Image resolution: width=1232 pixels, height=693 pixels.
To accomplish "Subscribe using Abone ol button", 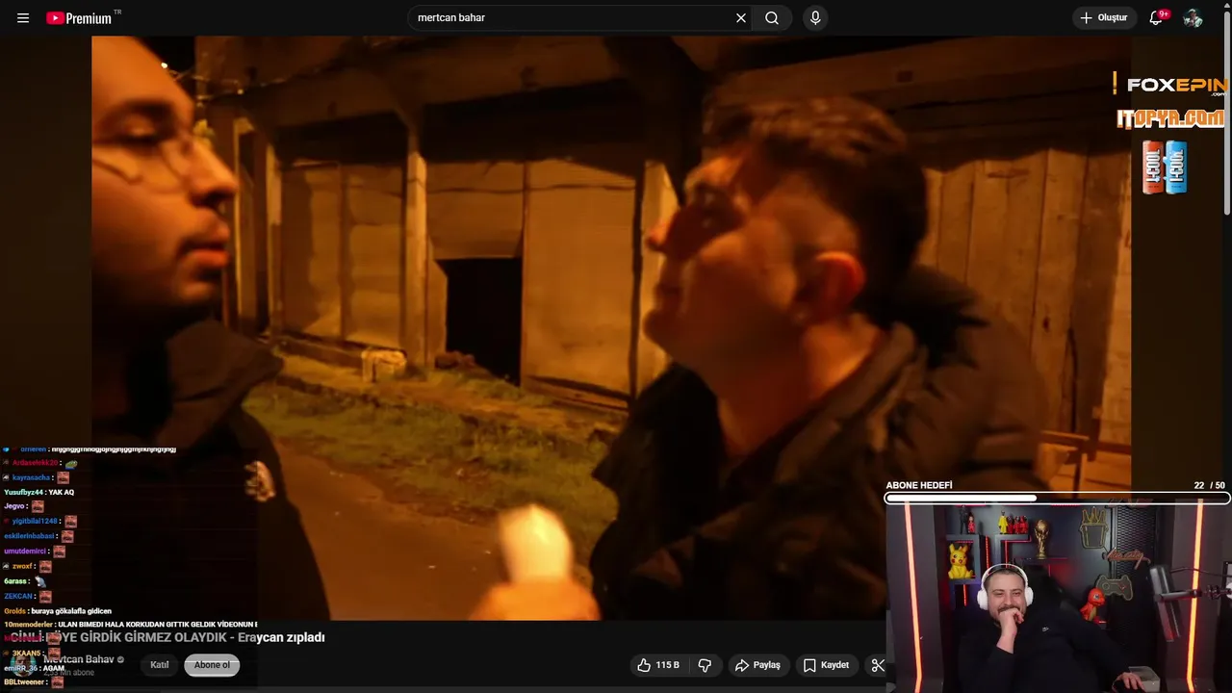I will coord(212,665).
